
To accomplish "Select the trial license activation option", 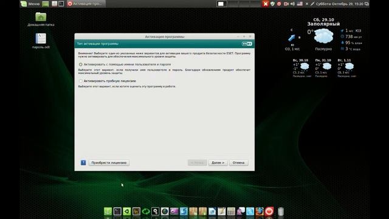I will pyautogui.click(x=81, y=81).
